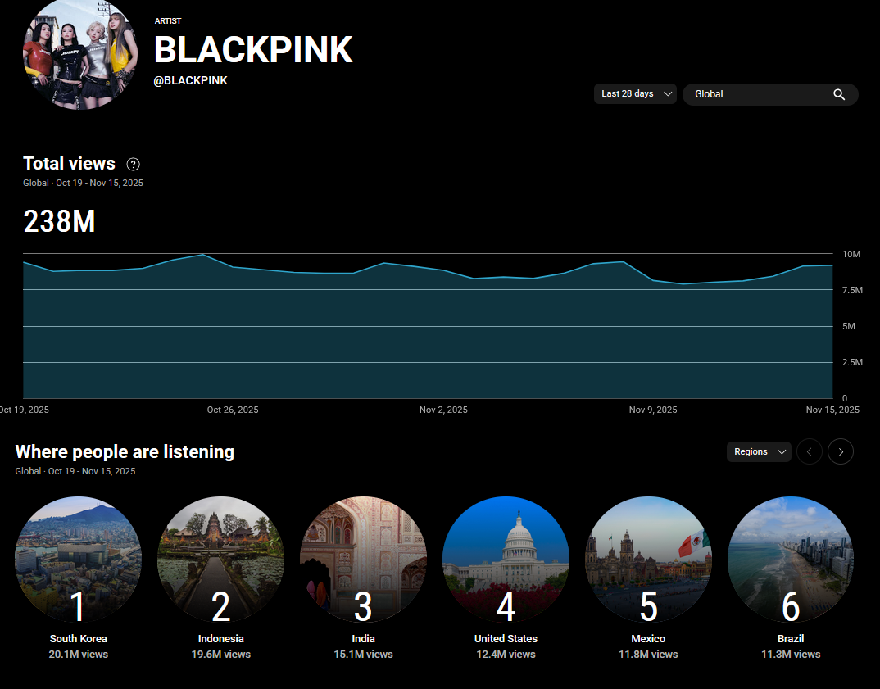Click the 2.5M y-axis label
The height and width of the screenshot is (689, 880).
852,362
